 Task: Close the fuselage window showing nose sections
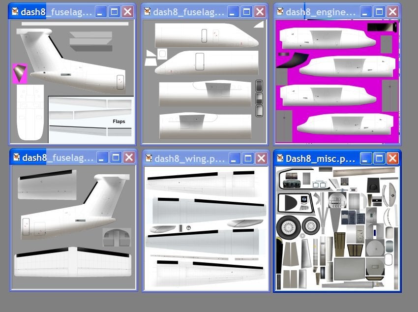click(x=260, y=12)
